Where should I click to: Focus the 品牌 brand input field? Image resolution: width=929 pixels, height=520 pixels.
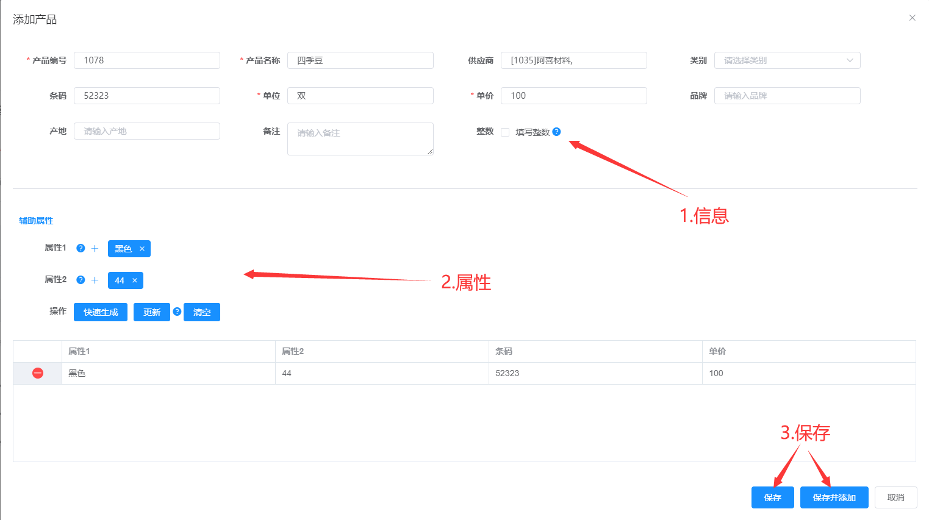point(787,96)
